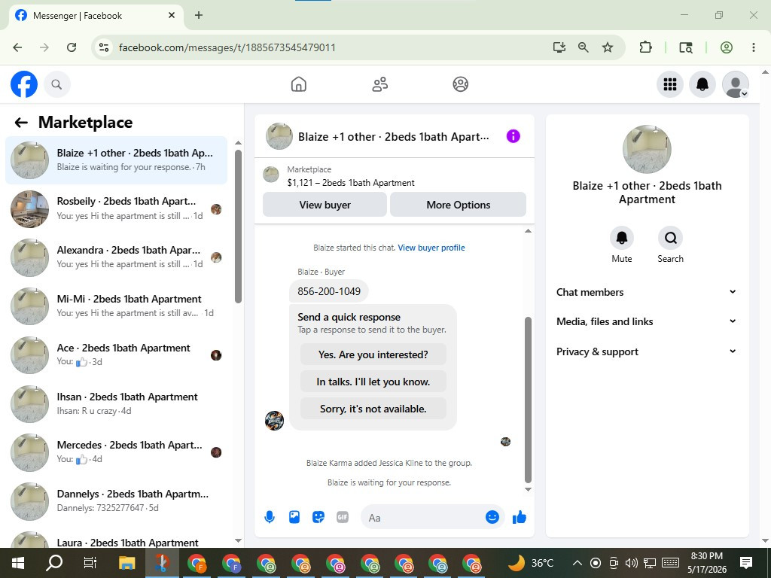771x578 pixels.
Task: Open Chrome three-dot menu
Action: 753,47
